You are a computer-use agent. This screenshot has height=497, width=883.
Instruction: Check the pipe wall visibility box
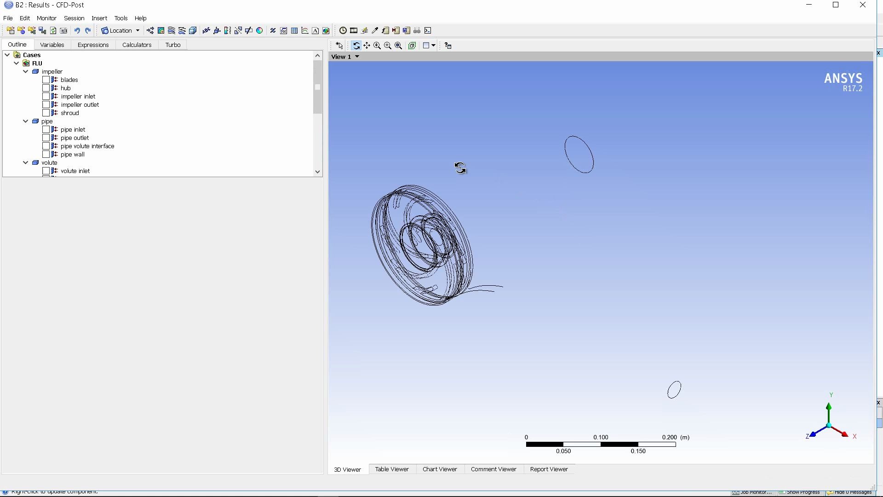pyautogui.click(x=46, y=155)
